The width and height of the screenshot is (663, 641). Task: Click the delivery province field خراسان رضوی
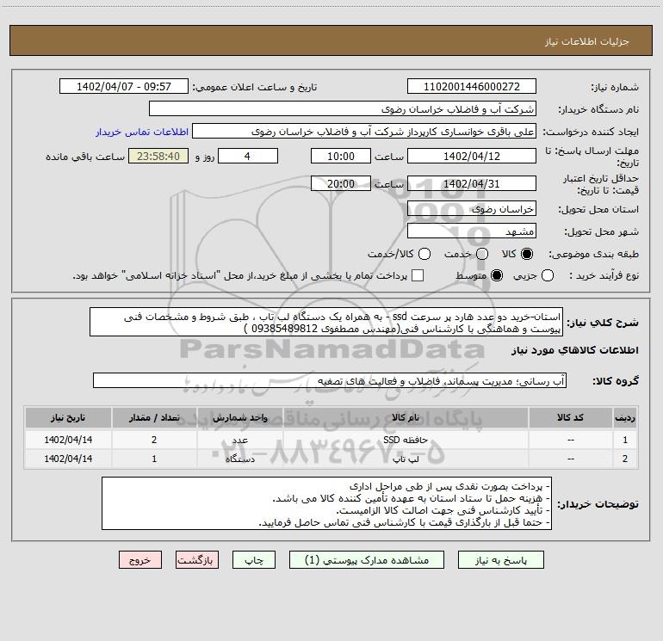(x=472, y=209)
